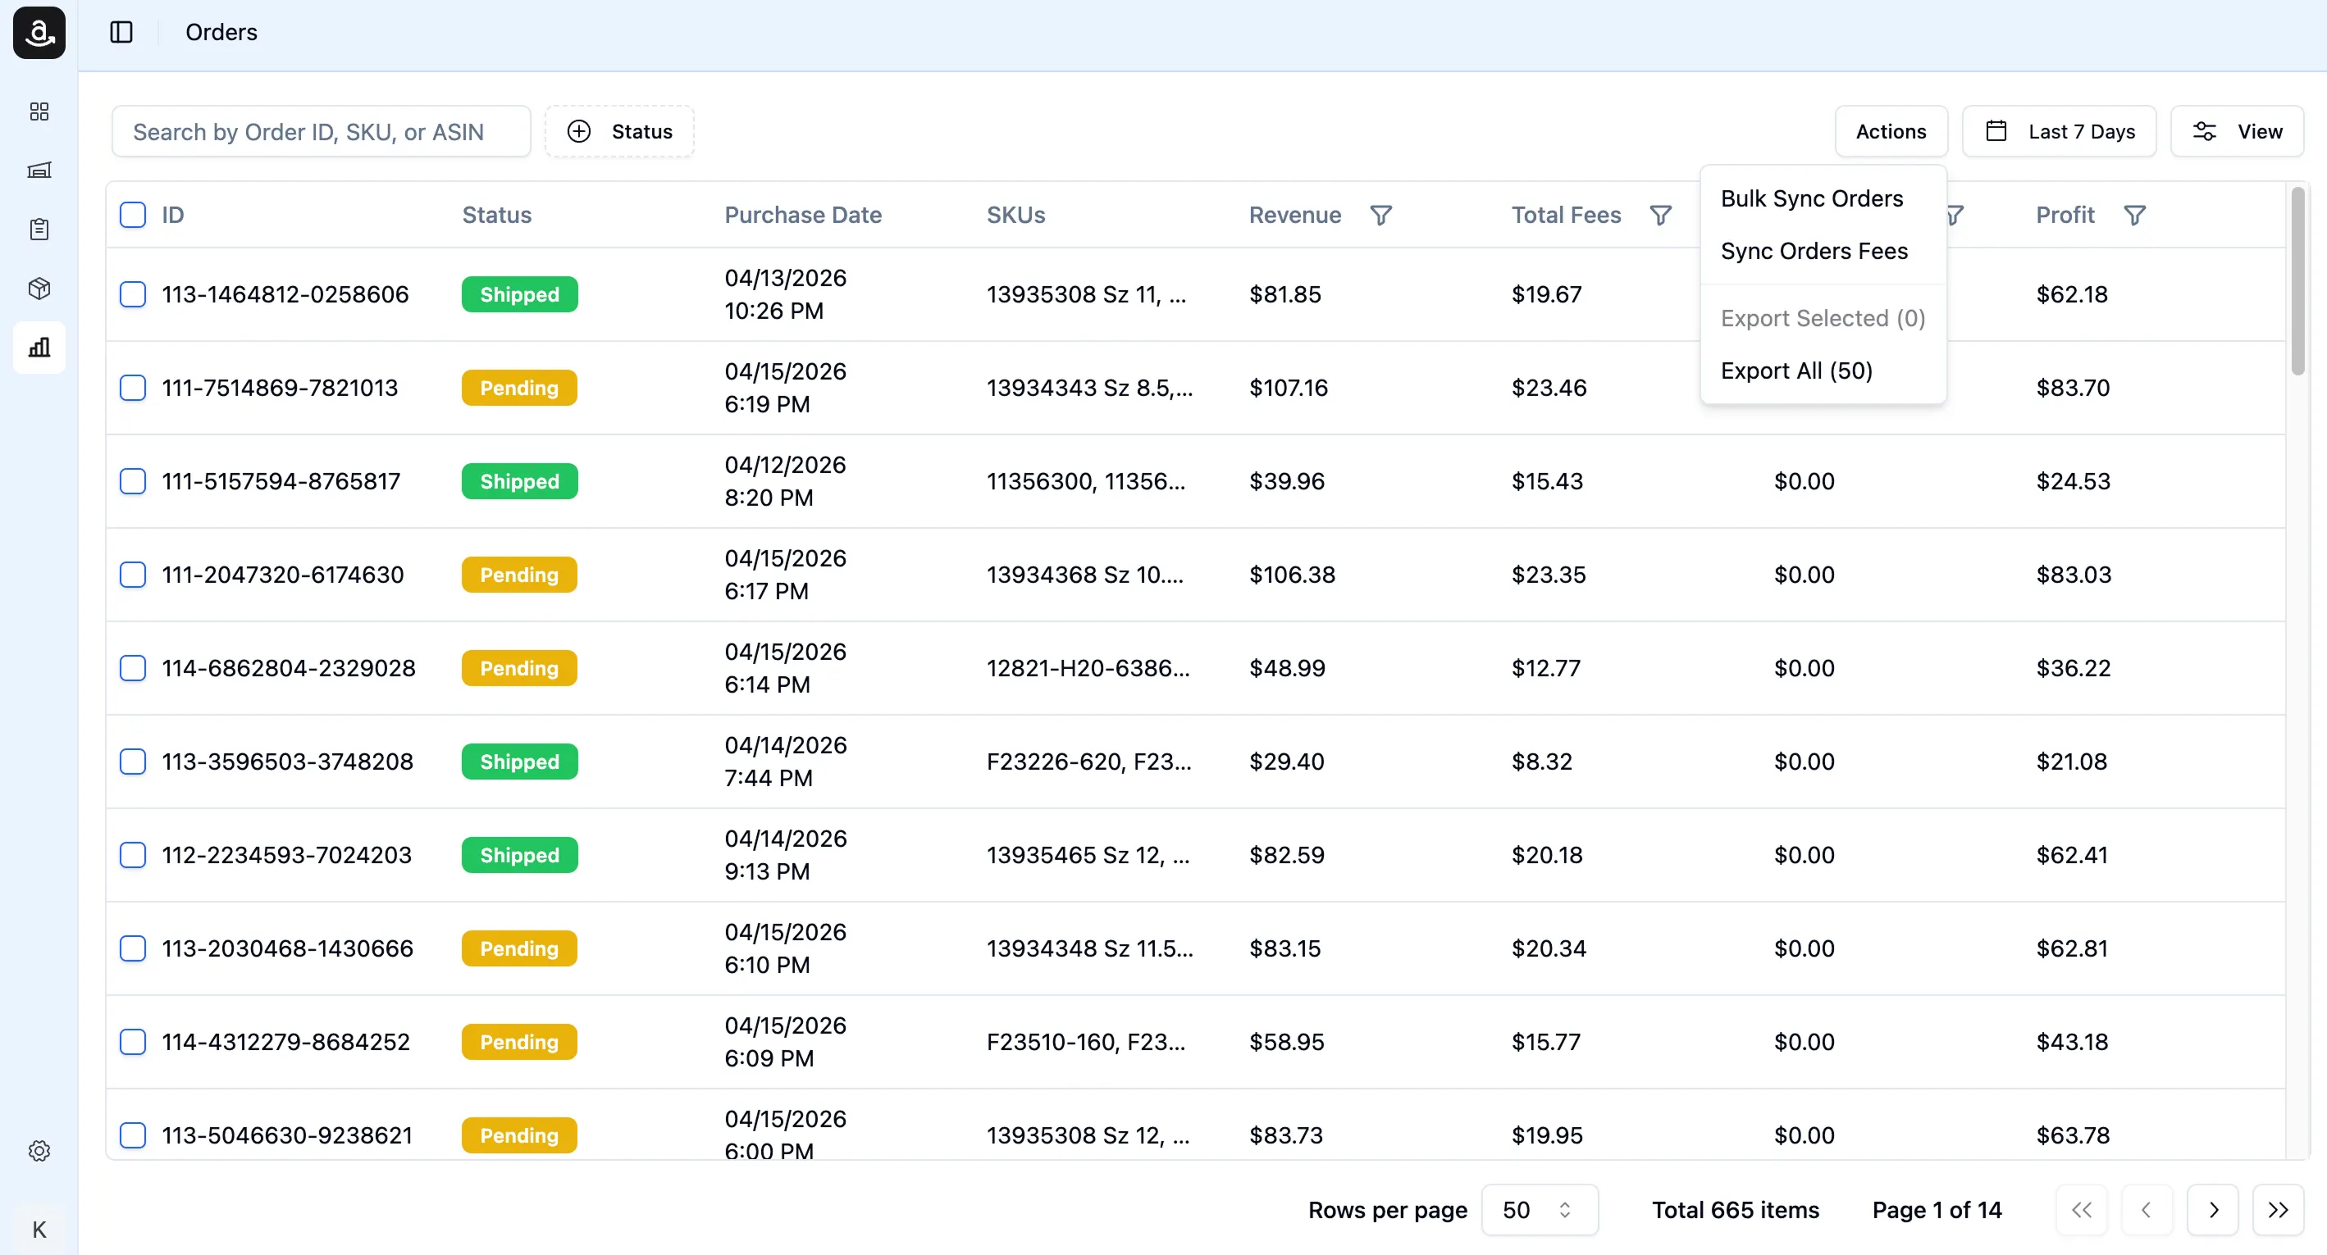Click the Purchase Date column header

click(802, 215)
